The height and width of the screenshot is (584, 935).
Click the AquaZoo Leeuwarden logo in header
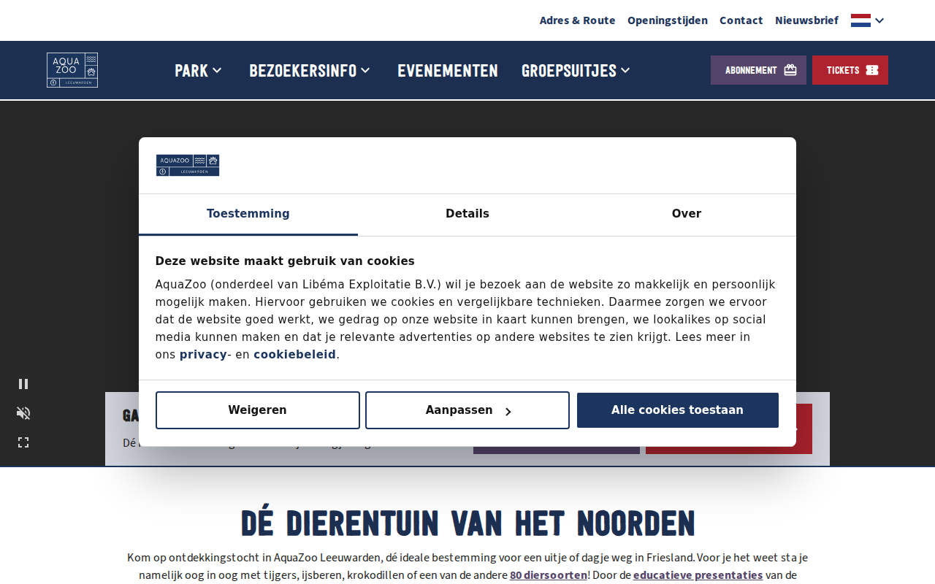pyautogui.click(x=72, y=70)
